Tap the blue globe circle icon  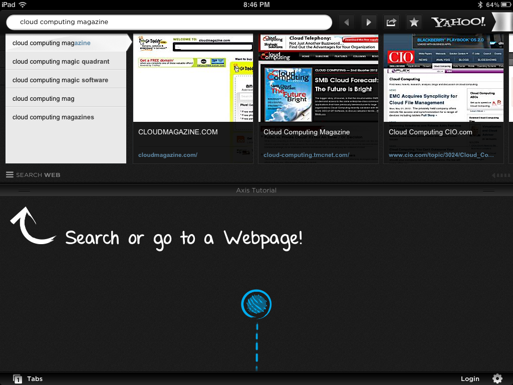coord(256,304)
